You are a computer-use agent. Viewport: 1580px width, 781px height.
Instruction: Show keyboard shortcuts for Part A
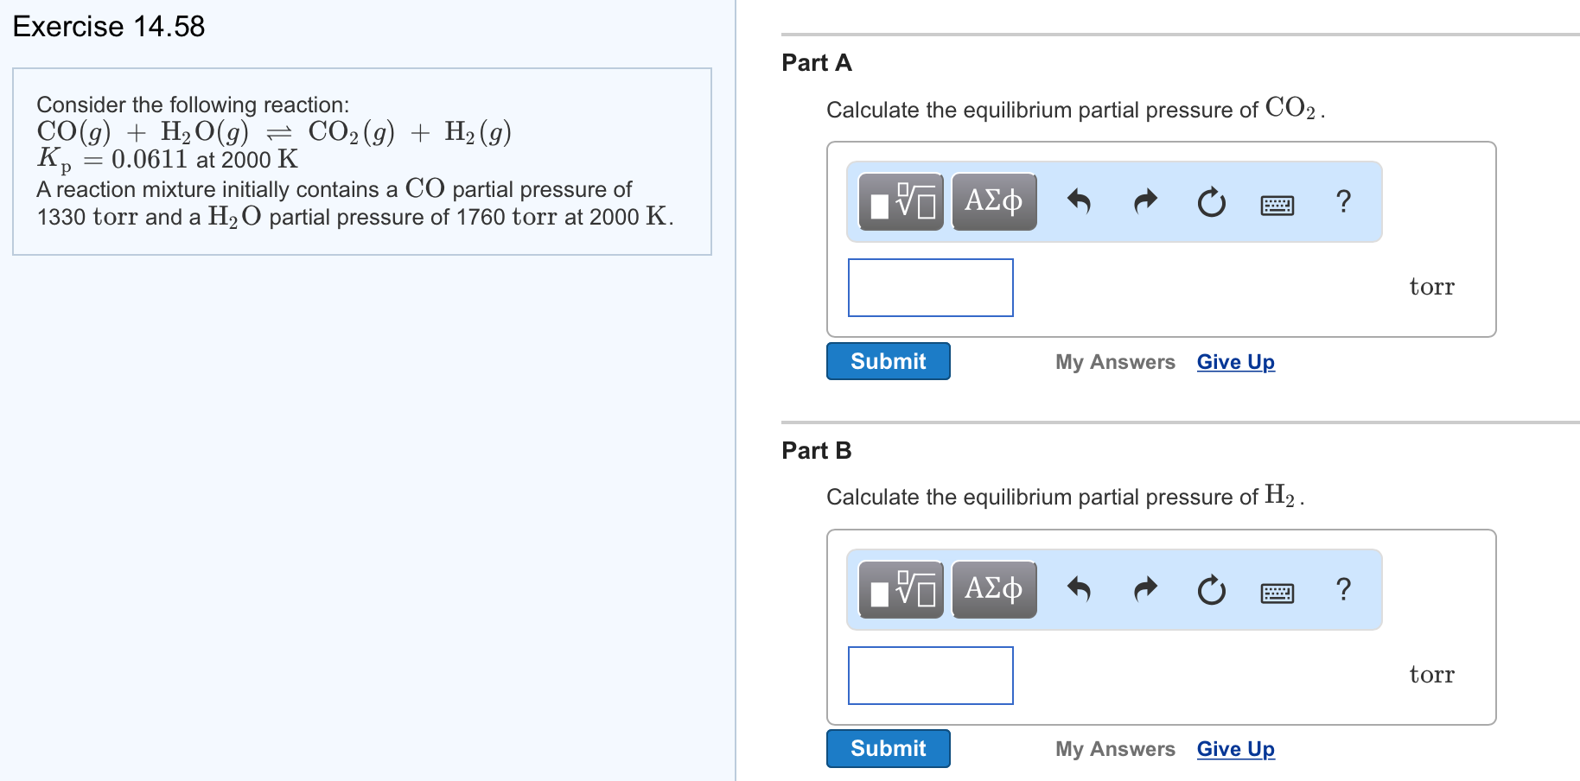pos(1277,205)
